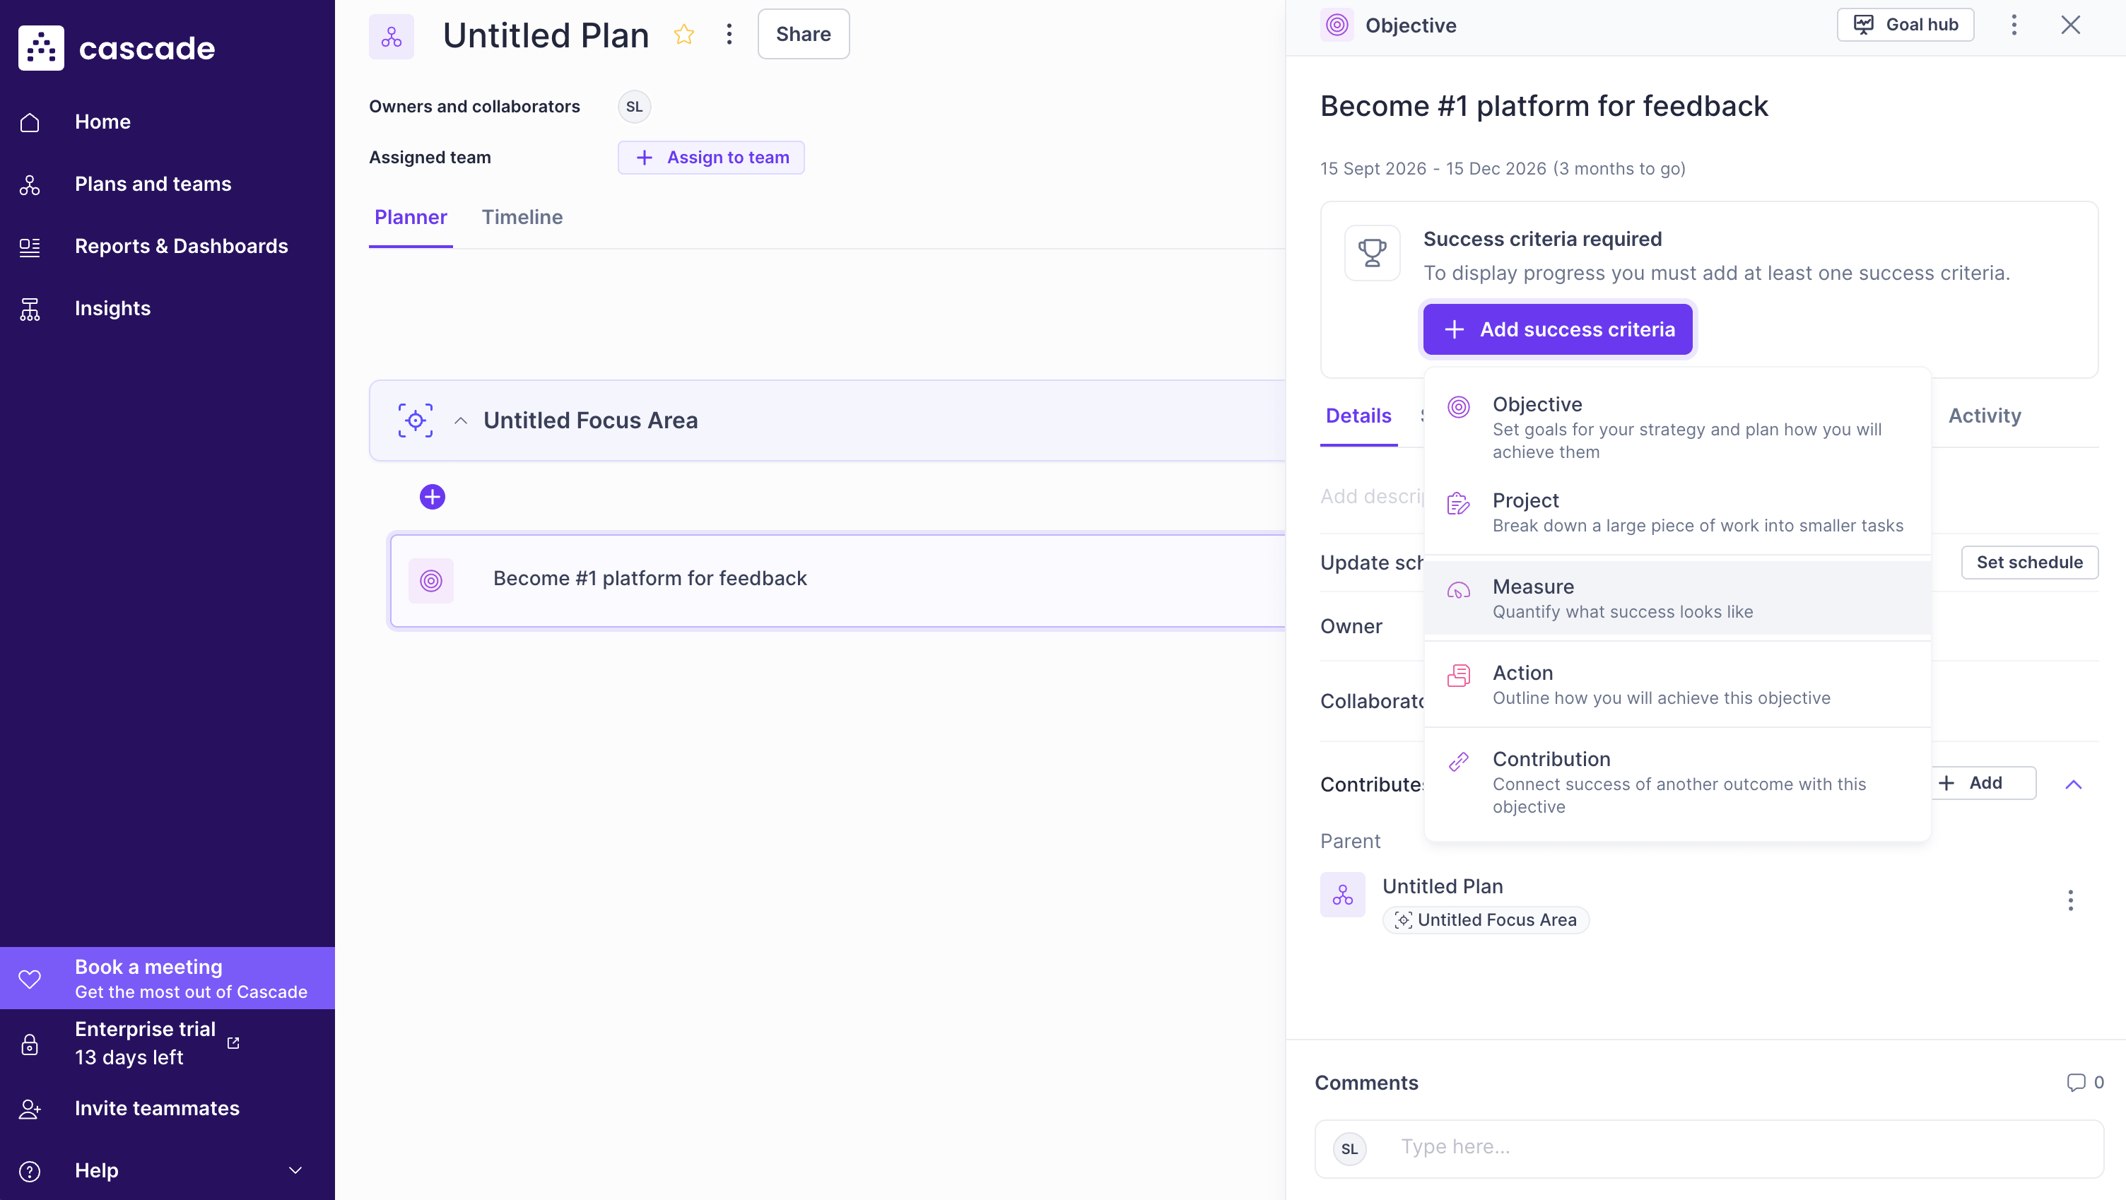This screenshot has width=2126, height=1200.
Task: Collapse the Contributes to section
Action: 2072,784
